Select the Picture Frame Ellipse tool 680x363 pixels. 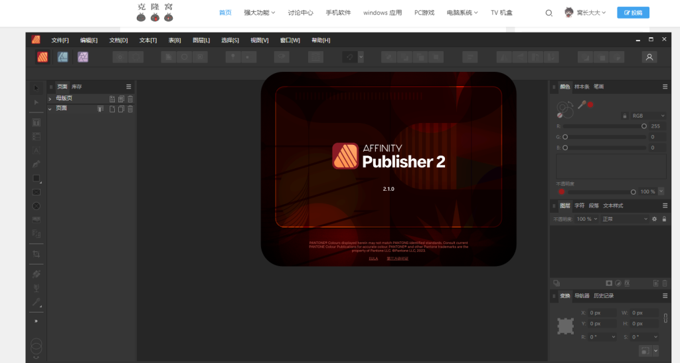[x=37, y=206]
